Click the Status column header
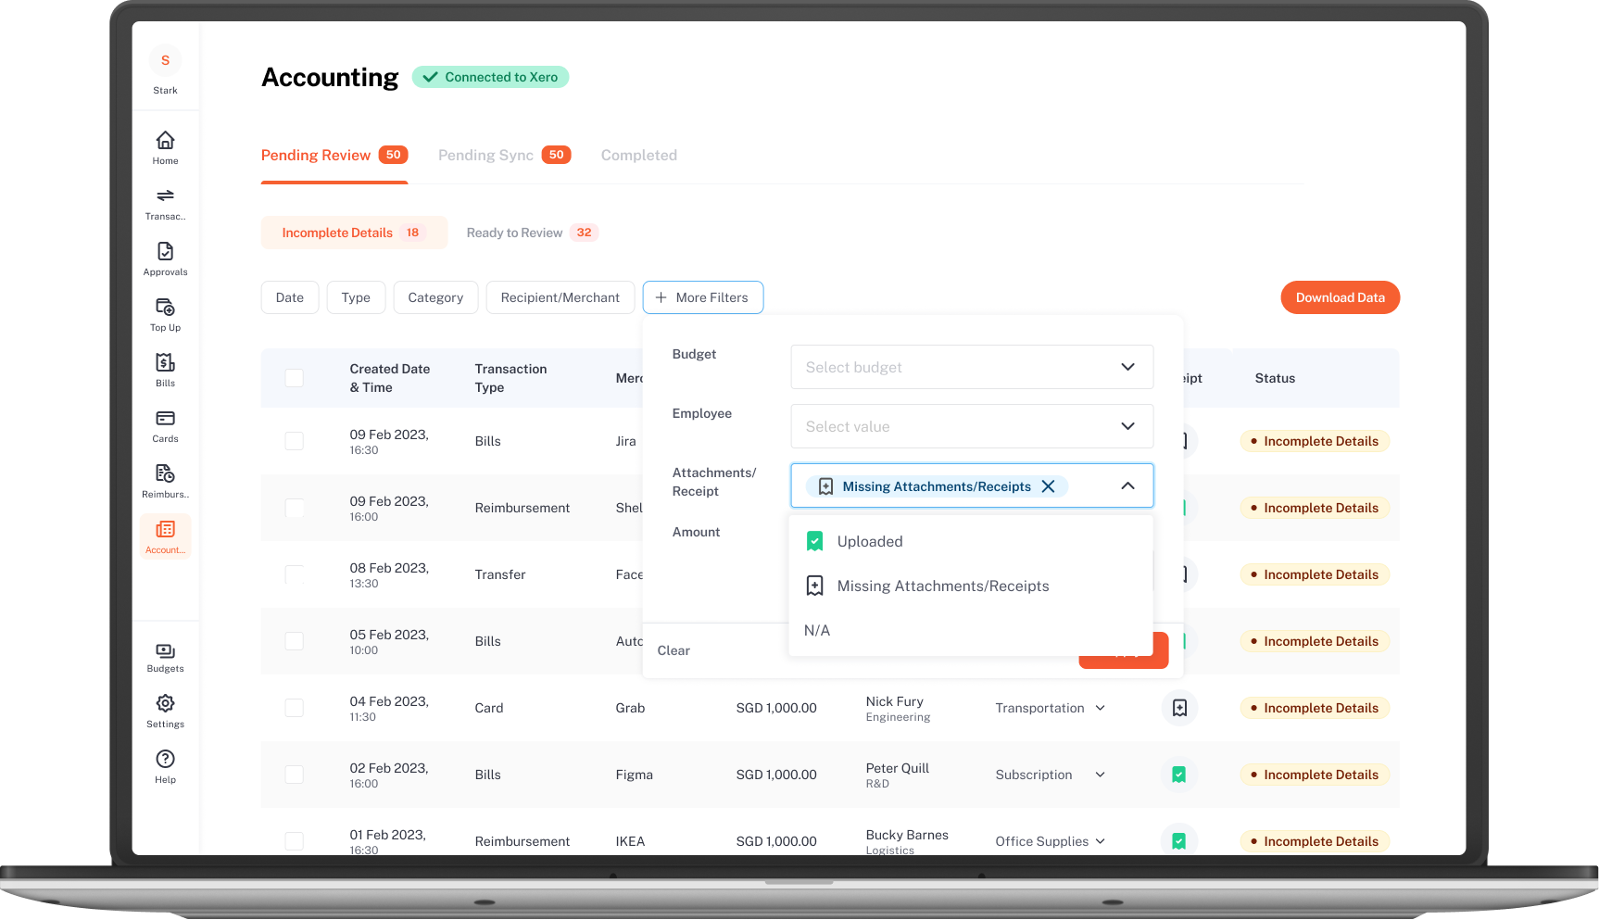Viewport: 1599px width, 920px height. [x=1275, y=378]
